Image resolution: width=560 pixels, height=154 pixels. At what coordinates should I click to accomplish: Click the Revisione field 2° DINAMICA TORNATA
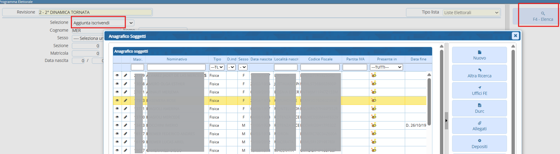pos(95,12)
